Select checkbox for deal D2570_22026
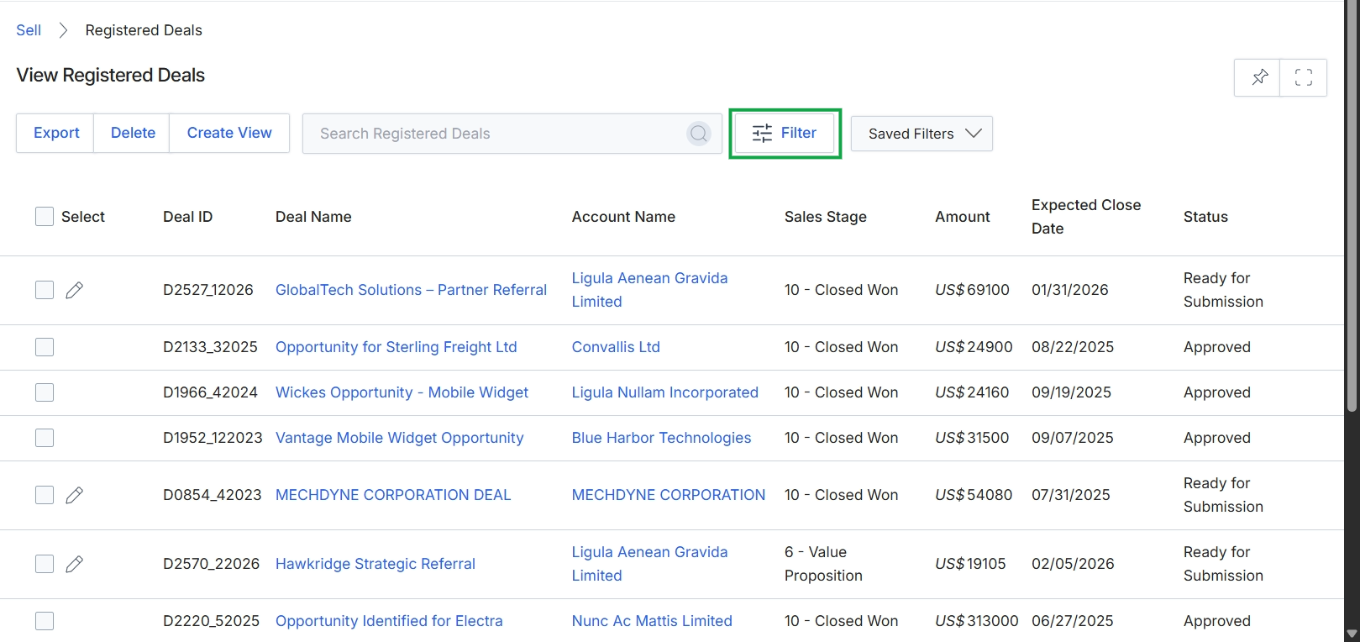1360x642 pixels. tap(45, 564)
